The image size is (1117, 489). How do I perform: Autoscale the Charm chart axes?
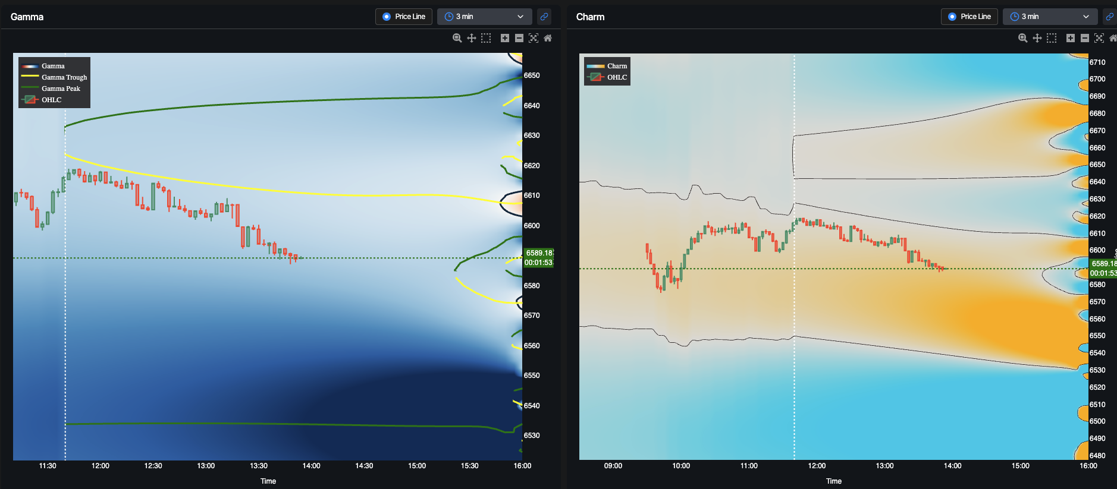[x=1099, y=38]
